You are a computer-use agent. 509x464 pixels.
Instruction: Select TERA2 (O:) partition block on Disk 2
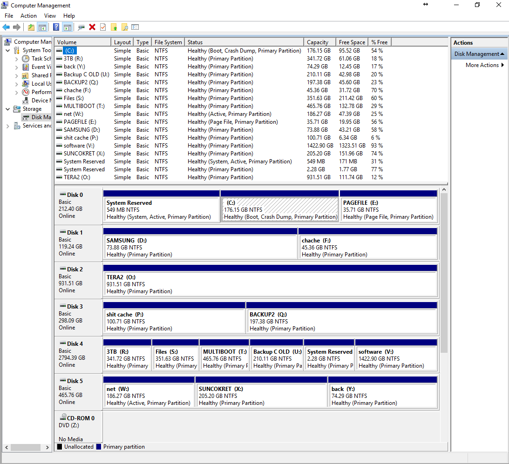pyautogui.click(x=270, y=281)
